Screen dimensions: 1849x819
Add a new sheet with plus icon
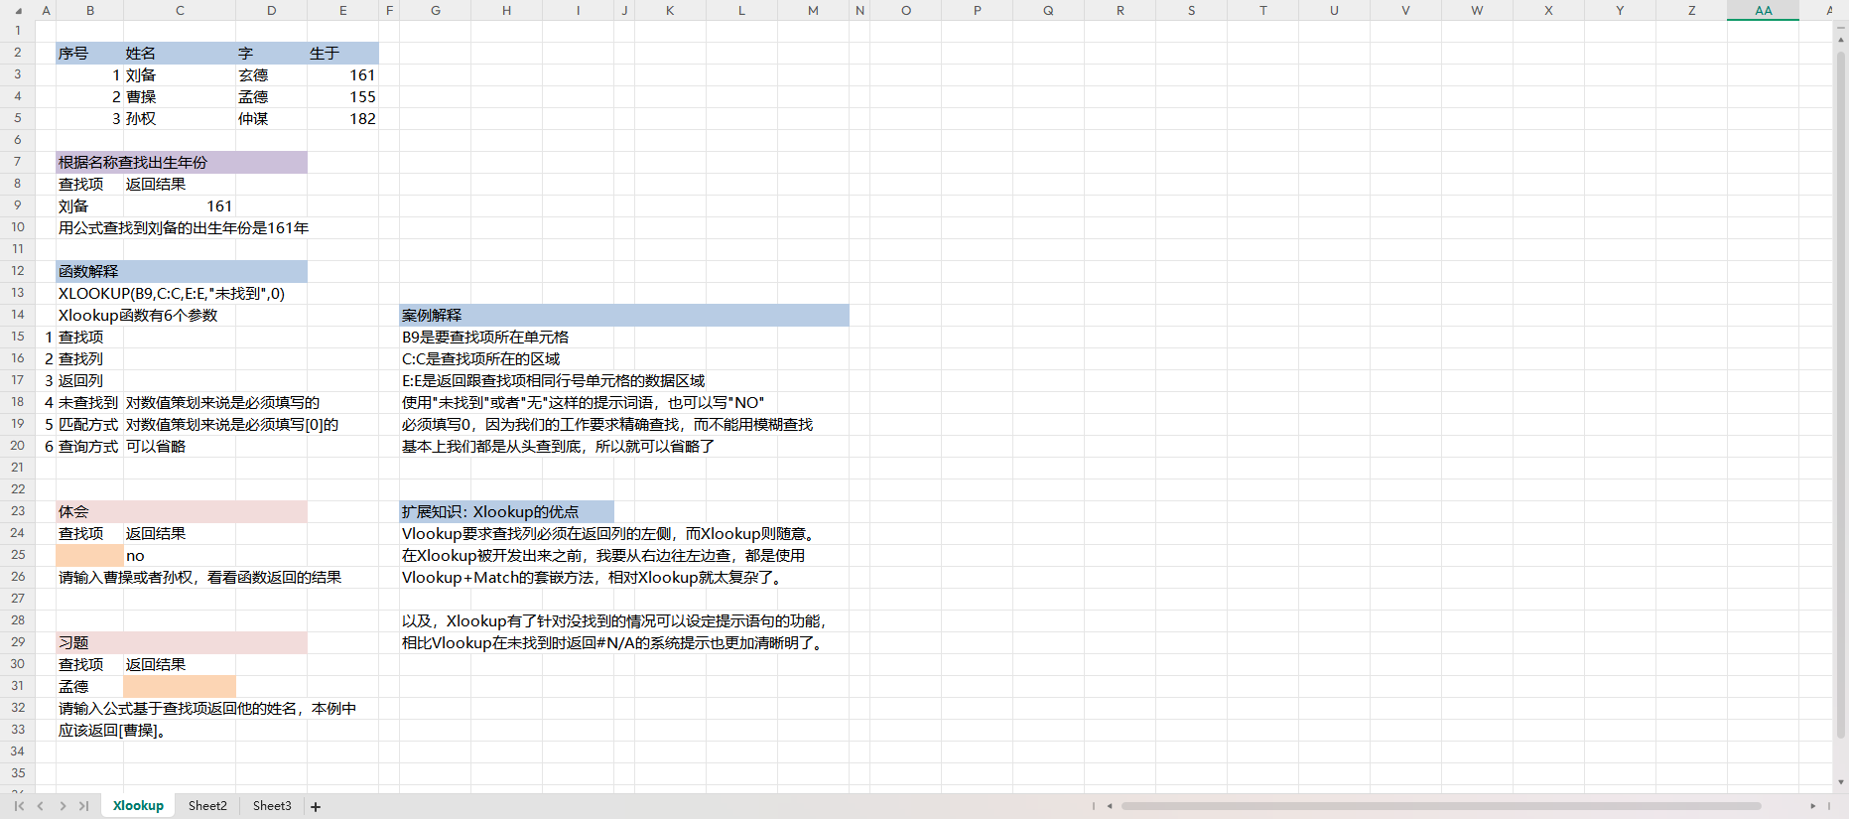pyautogui.click(x=316, y=807)
